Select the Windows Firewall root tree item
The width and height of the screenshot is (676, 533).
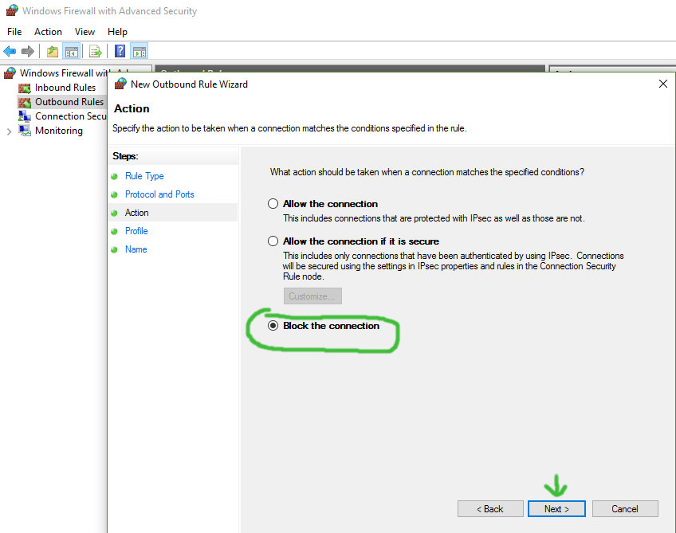click(64, 73)
